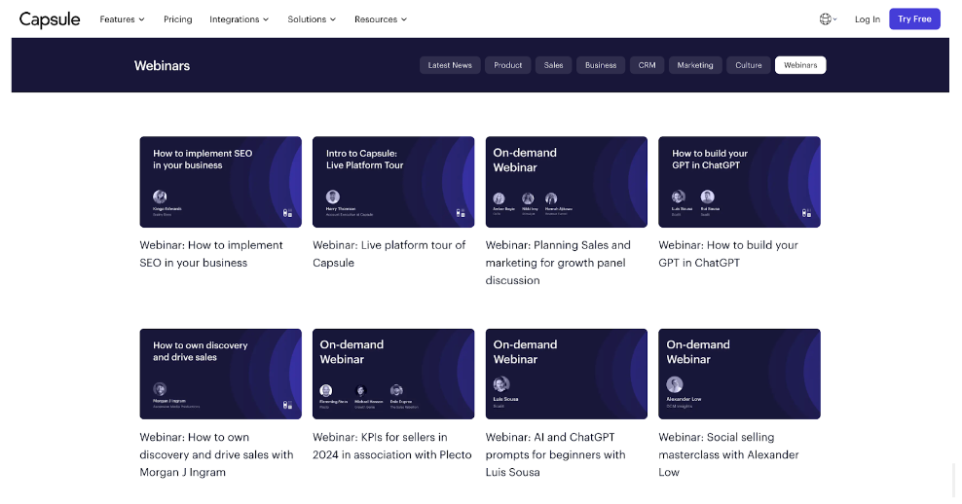The image size is (962, 504).
Task: Open the Capsule logo home link
Action: click(50, 19)
